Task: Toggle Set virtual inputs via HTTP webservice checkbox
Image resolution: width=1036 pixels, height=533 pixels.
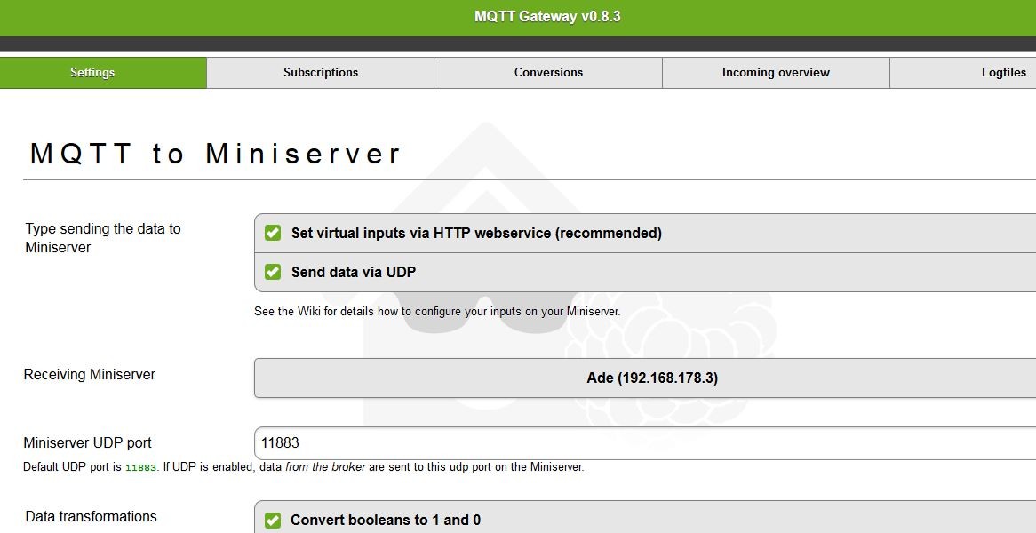Action: [x=273, y=233]
